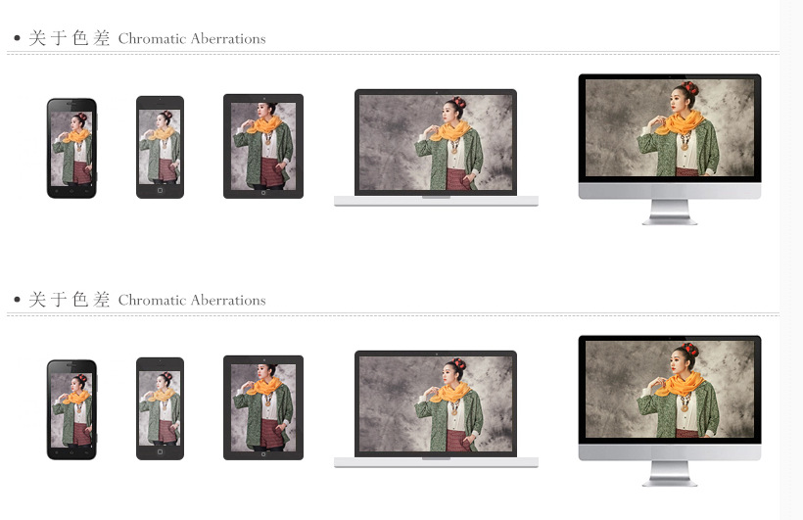Screen dimensions: 803x520
Task: Click the iPhone-style phone image in top row
Action: pos(160,147)
